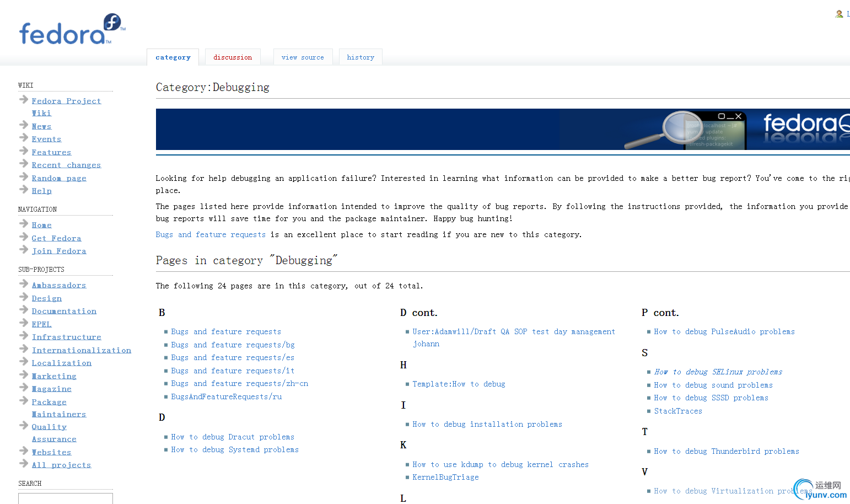The height and width of the screenshot is (504, 850).
Task: Click the arrow icon beside News
Action: pyautogui.click(x=24, y=125)
